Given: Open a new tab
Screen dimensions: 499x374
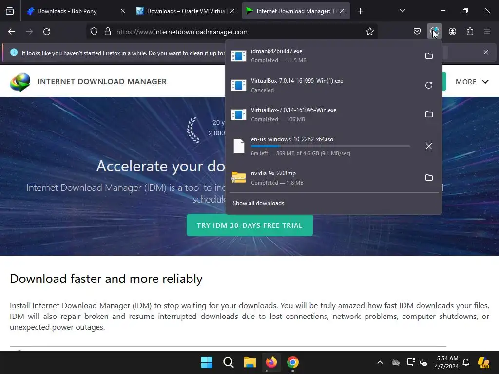Looking at the screenshot, I should (360, 11).
